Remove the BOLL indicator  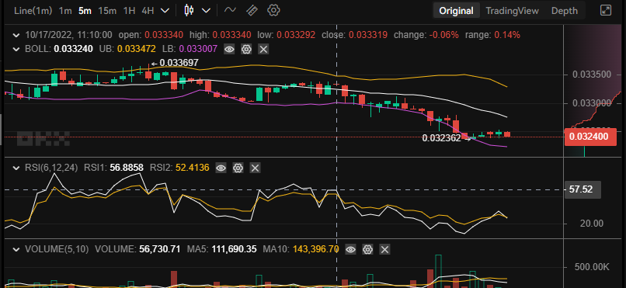click(x=263, y=49)
